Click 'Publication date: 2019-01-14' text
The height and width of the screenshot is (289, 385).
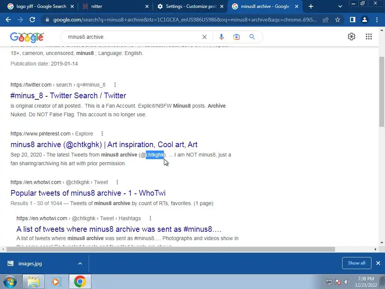point(44,64)
